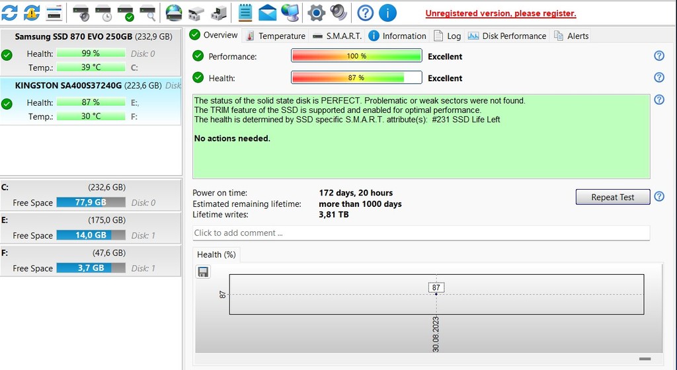
Task: Click Samsung's 99 % health bar
Action: click(x=91, y=54)
